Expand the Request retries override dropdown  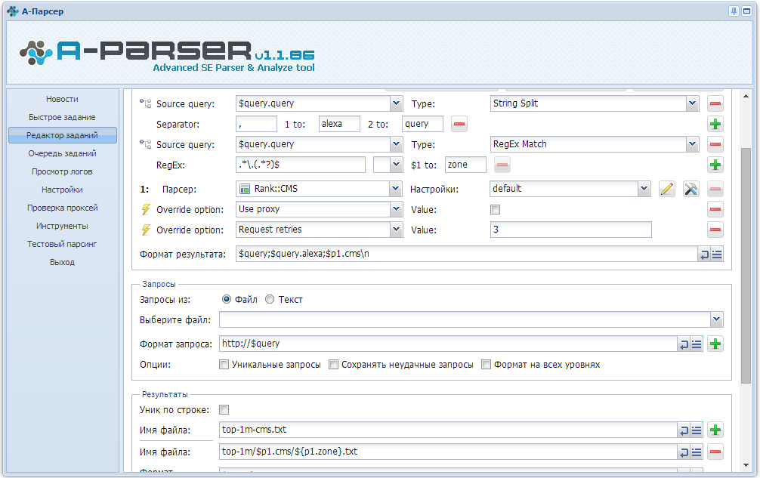click(x=396, y=230)
